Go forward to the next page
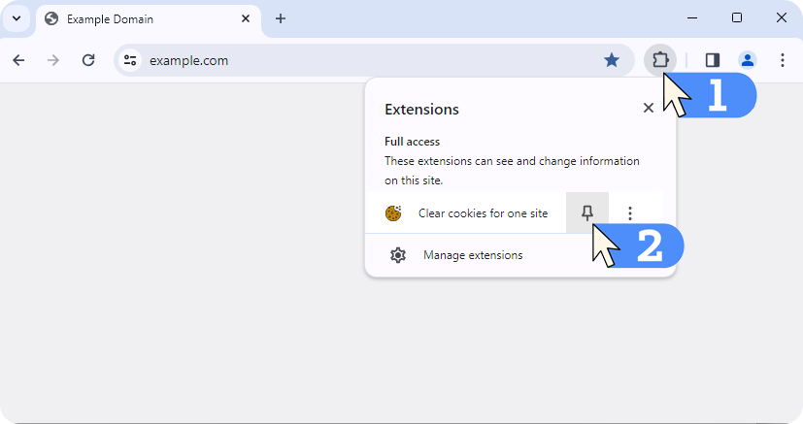 point(53,60)
